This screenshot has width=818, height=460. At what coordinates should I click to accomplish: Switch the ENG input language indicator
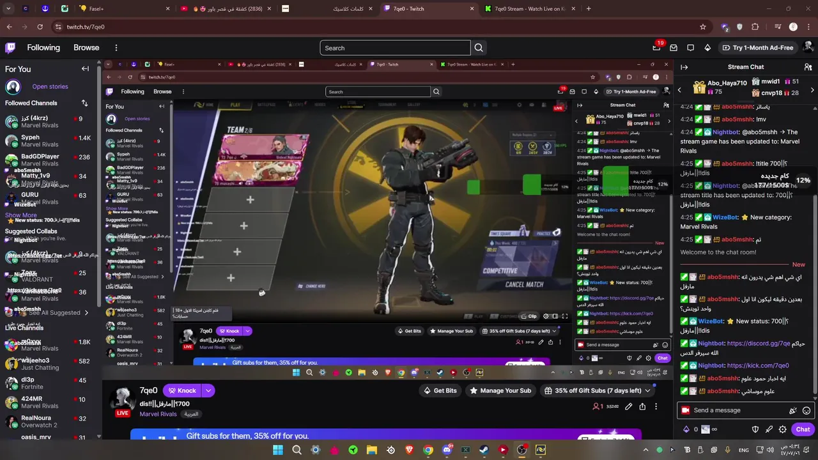[x=745, y=450]
